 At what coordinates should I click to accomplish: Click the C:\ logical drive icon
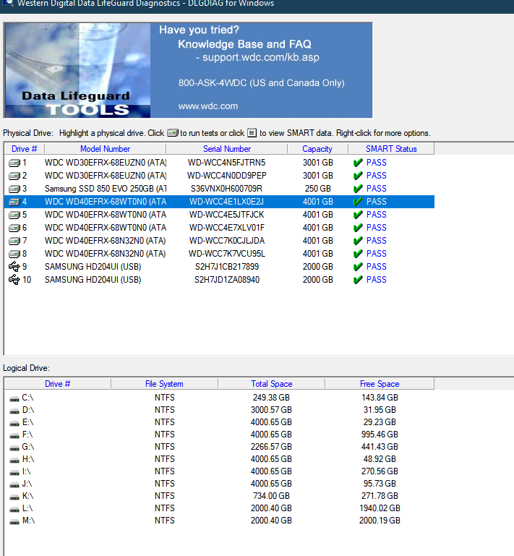pyautogui.click(x=14, y=399)
